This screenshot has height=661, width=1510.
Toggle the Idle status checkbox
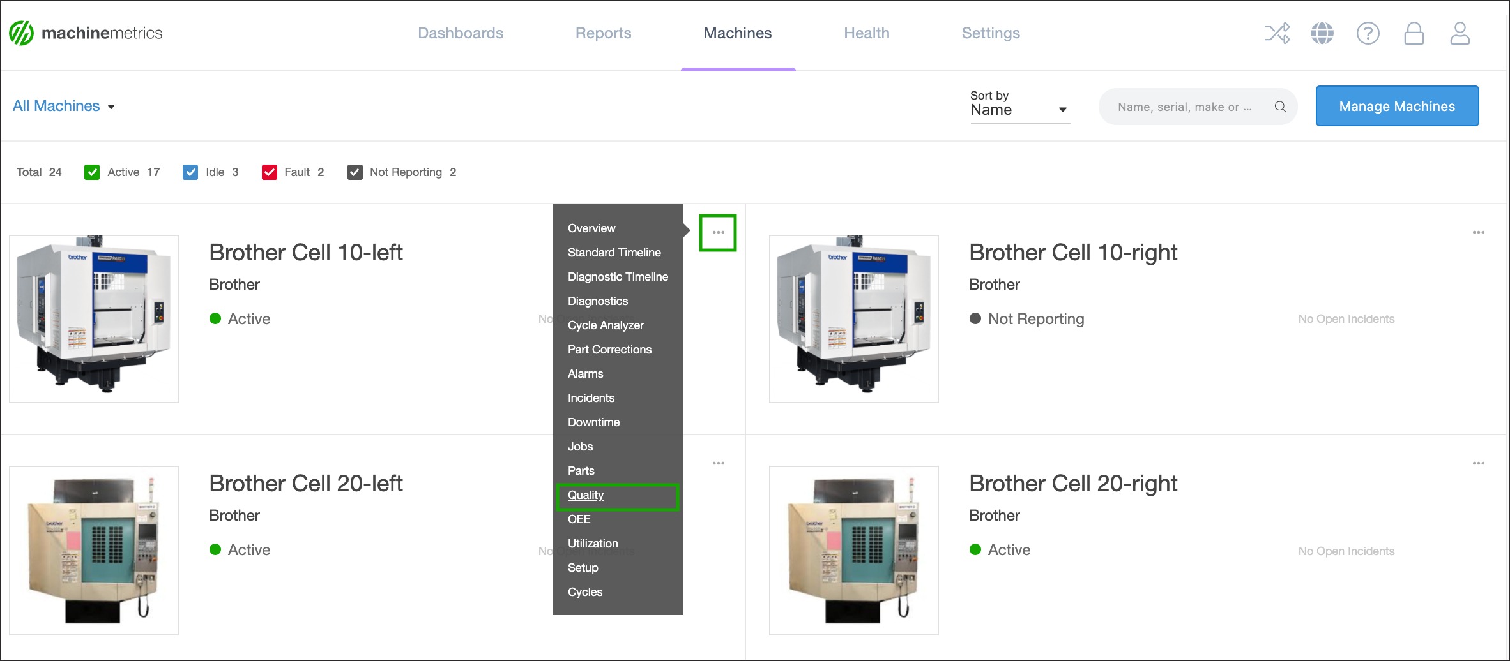coord(190,172)
